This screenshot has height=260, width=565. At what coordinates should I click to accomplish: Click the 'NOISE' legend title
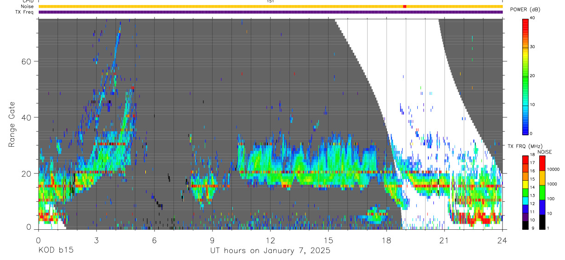click(545, 152)
